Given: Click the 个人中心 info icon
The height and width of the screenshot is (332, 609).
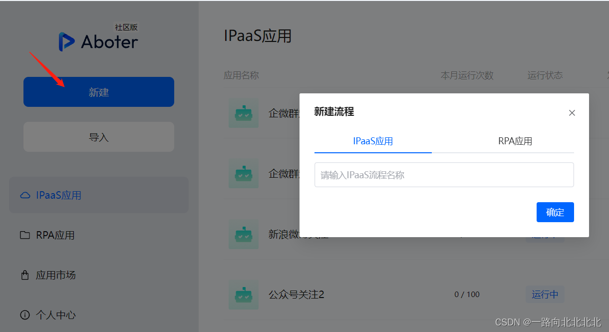Looking at the screenshot, I should coord(24,315).
